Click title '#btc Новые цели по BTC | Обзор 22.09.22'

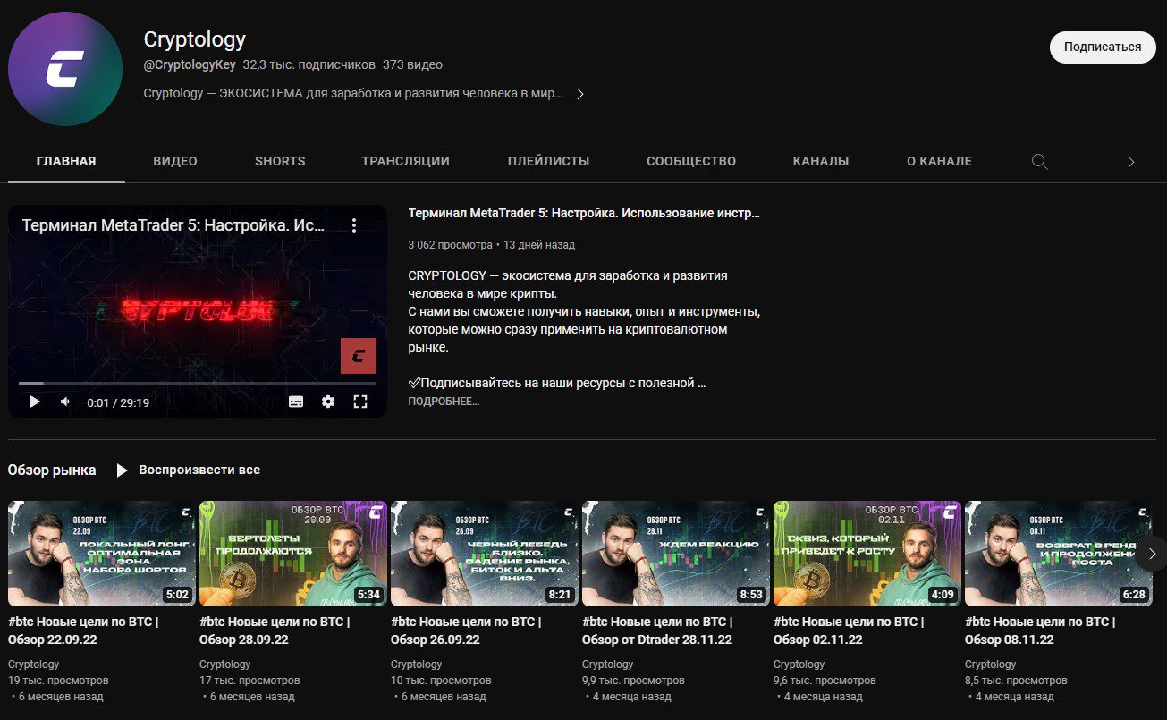pyautogui.click(x=83, y=631)
